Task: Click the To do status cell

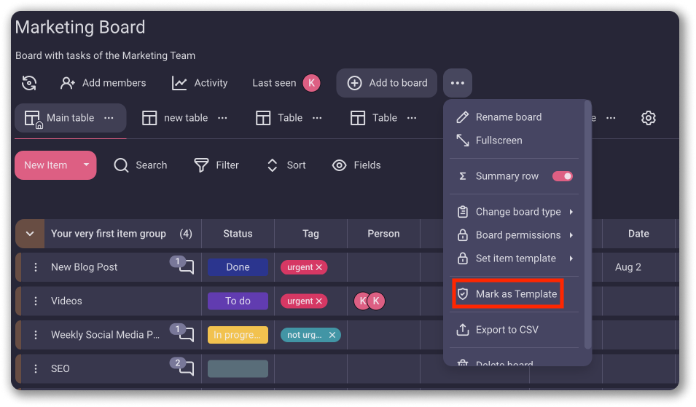Action: point(238,301)
